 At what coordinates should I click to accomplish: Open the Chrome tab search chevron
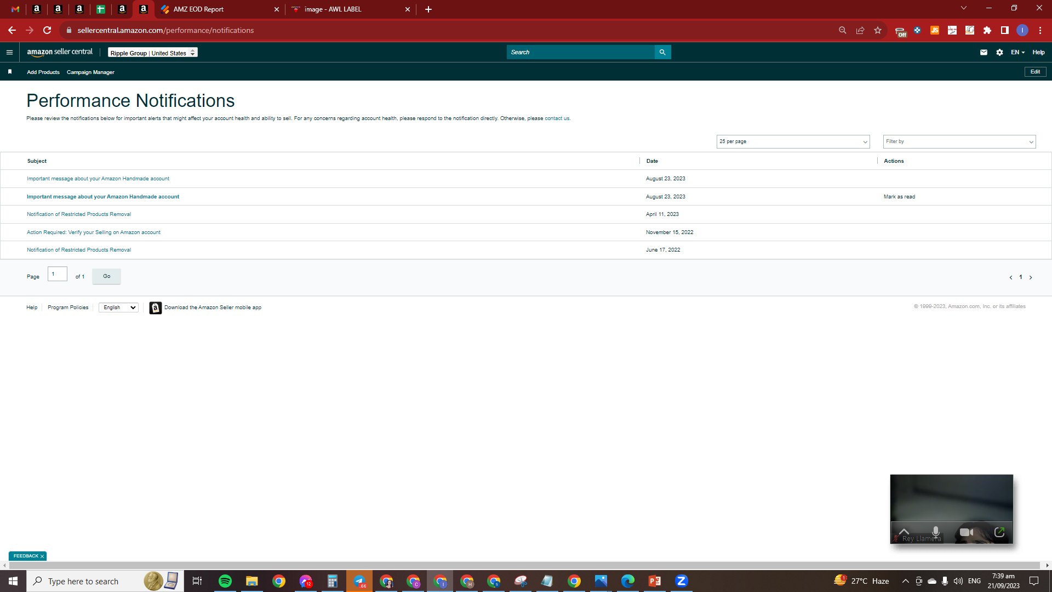click(964, 8)
